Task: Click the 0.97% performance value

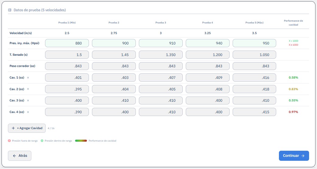Action: pos(293,112)
